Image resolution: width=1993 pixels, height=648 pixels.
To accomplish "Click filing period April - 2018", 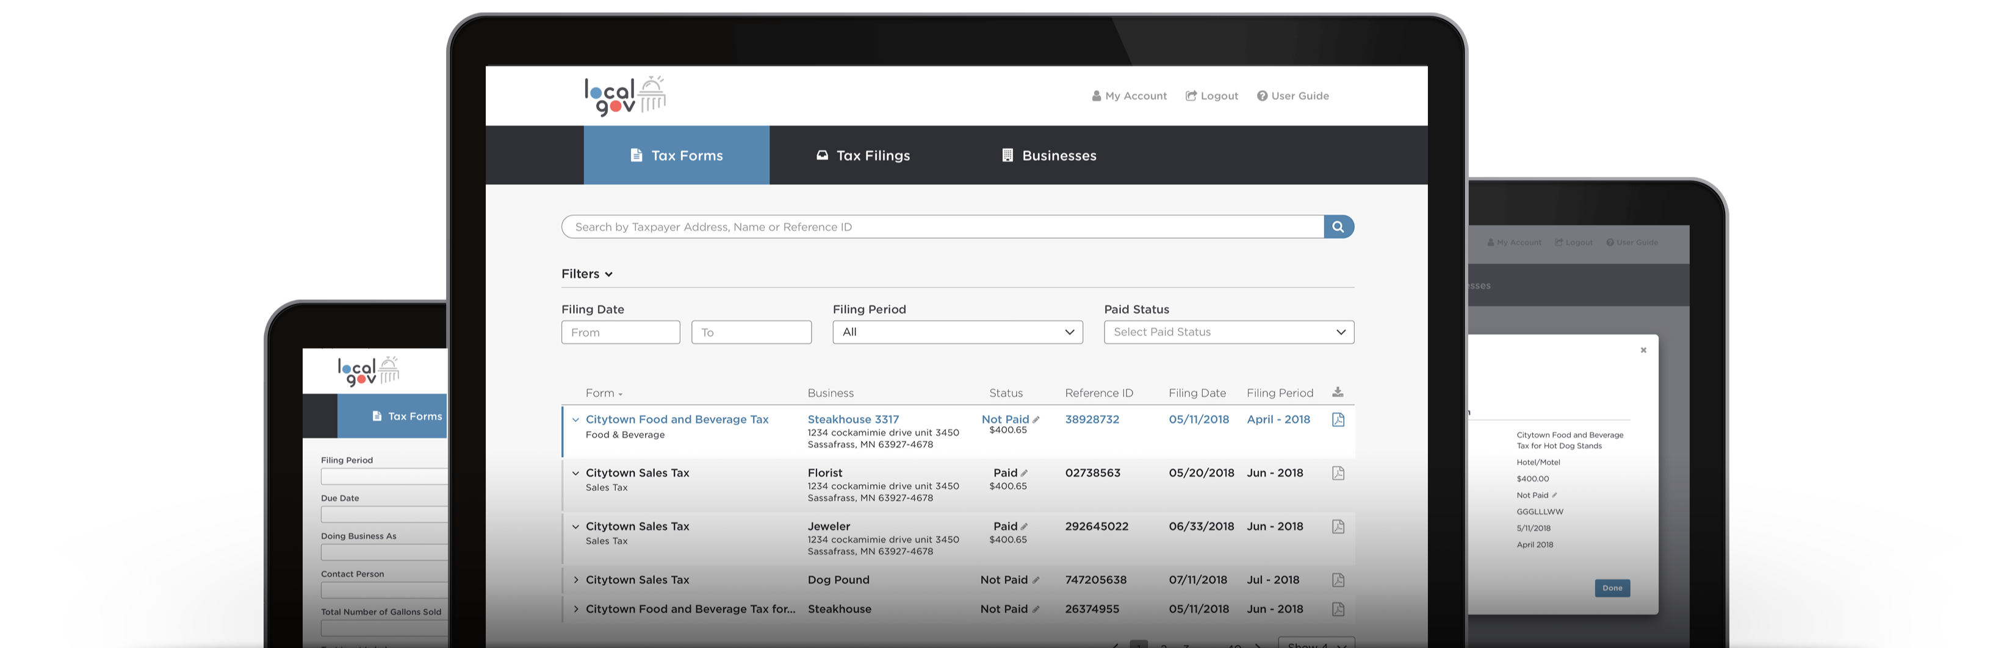I will 1278,419.
